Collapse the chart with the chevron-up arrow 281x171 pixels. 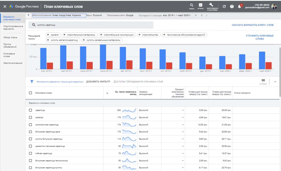pos(275,81)
